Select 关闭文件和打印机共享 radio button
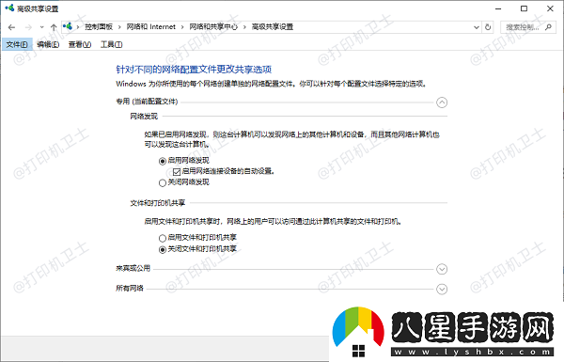Screen dimensions: 564x362 pos(163,249)
